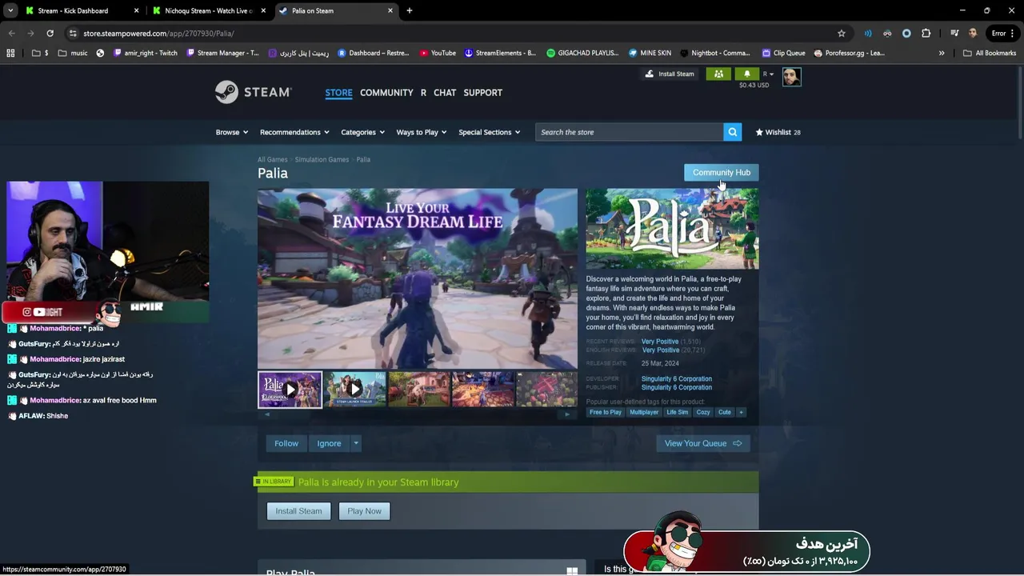This screenshot has height=576, width=1024.
Task: Select the Free to Play tag
Action: 605,412
